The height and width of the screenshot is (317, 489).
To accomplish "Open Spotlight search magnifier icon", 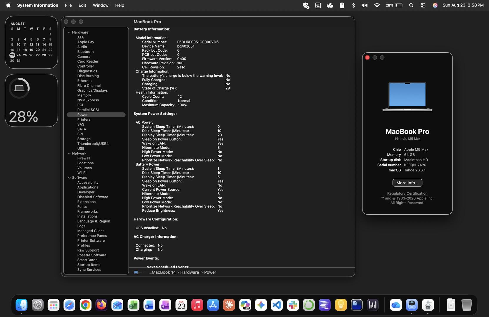I will pyautogui.click(x=411, y=5).
